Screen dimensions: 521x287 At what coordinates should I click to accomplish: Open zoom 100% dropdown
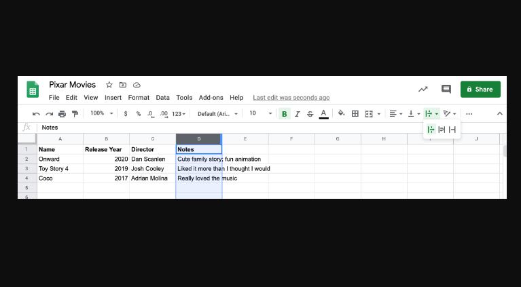(x=102, y=113)
